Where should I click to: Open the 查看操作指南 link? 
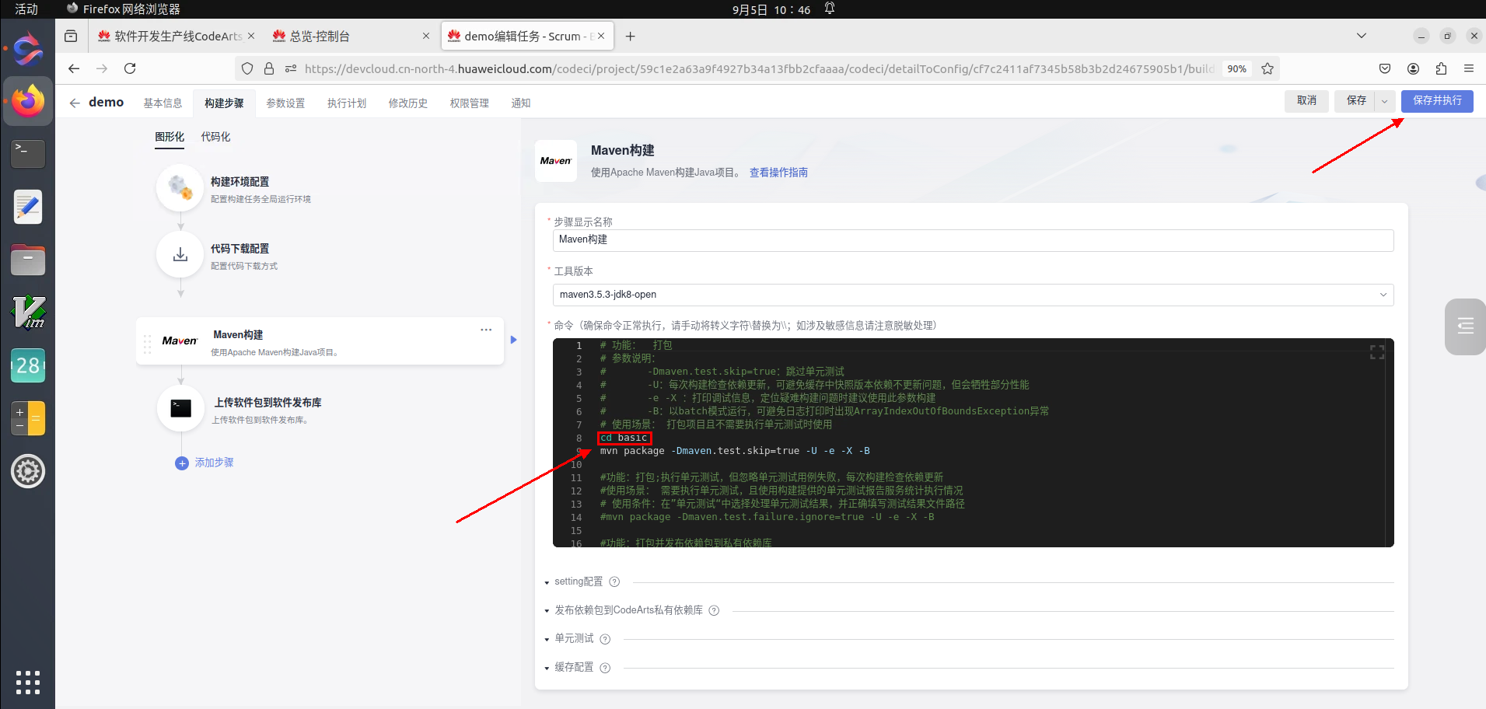[778, 173]
